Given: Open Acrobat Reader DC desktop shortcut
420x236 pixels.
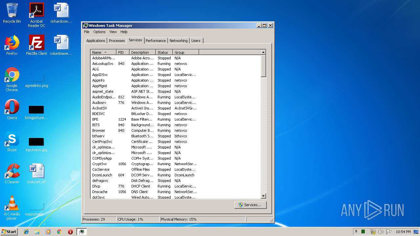Looking at the screenshot, I should 36,15.
